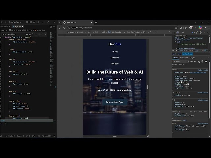The height and width of the screenshot is (158, 211).
Task: Change Spaces: 4 indentation setting
Action: [20, 136]
